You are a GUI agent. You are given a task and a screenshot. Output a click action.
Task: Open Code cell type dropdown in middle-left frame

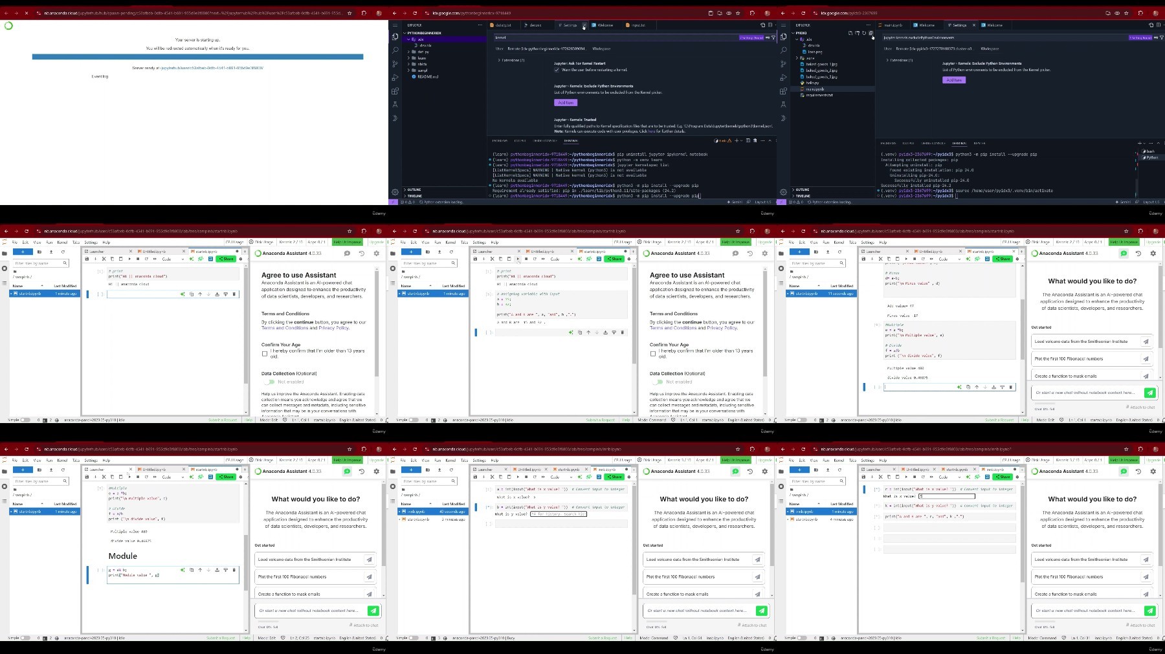(x=173, y=259)
